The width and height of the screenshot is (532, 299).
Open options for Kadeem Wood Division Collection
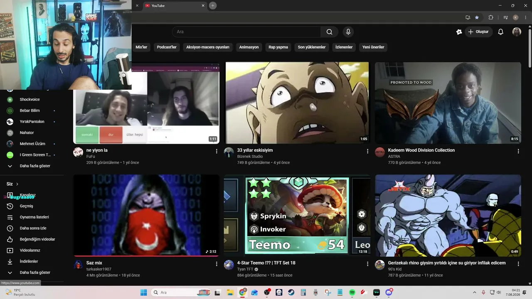click(x=518, y=152)
